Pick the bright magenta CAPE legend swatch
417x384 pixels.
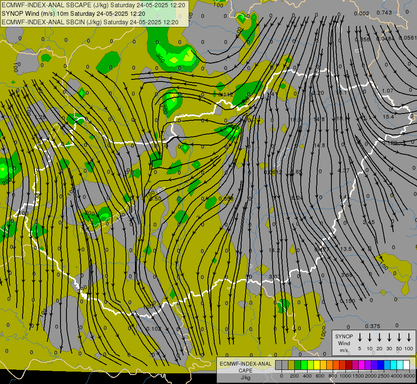(362, 365)
